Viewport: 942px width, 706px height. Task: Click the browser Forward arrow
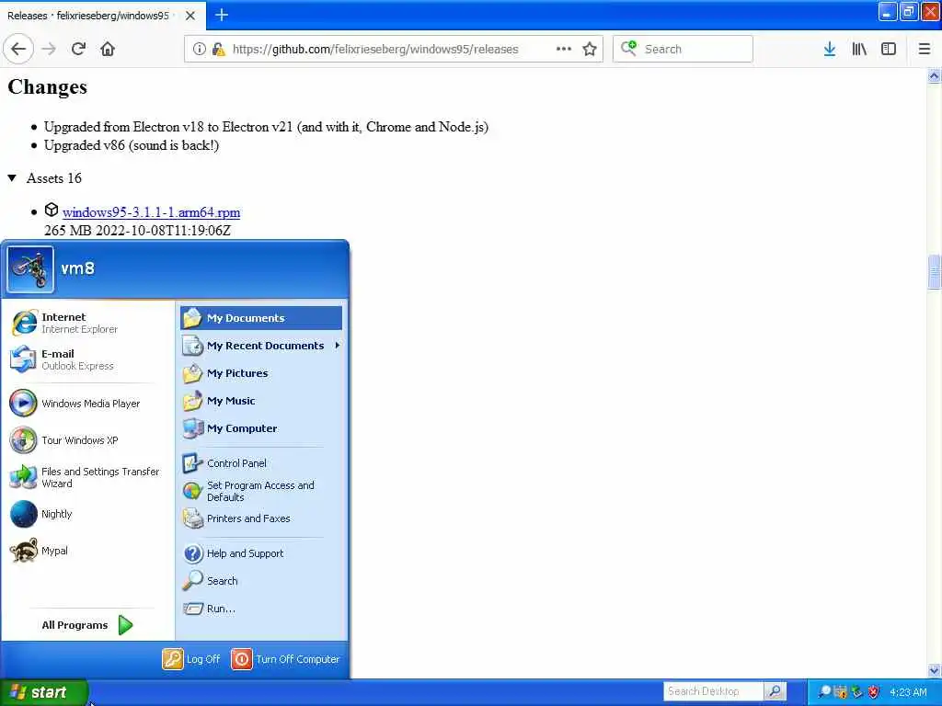(x=49, y=50)
